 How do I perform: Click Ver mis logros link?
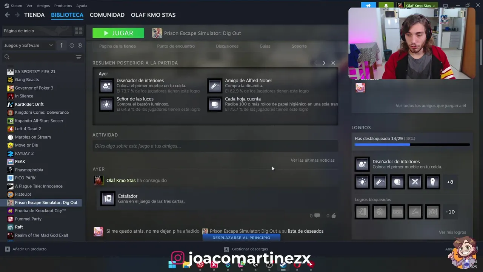[452, 232]
